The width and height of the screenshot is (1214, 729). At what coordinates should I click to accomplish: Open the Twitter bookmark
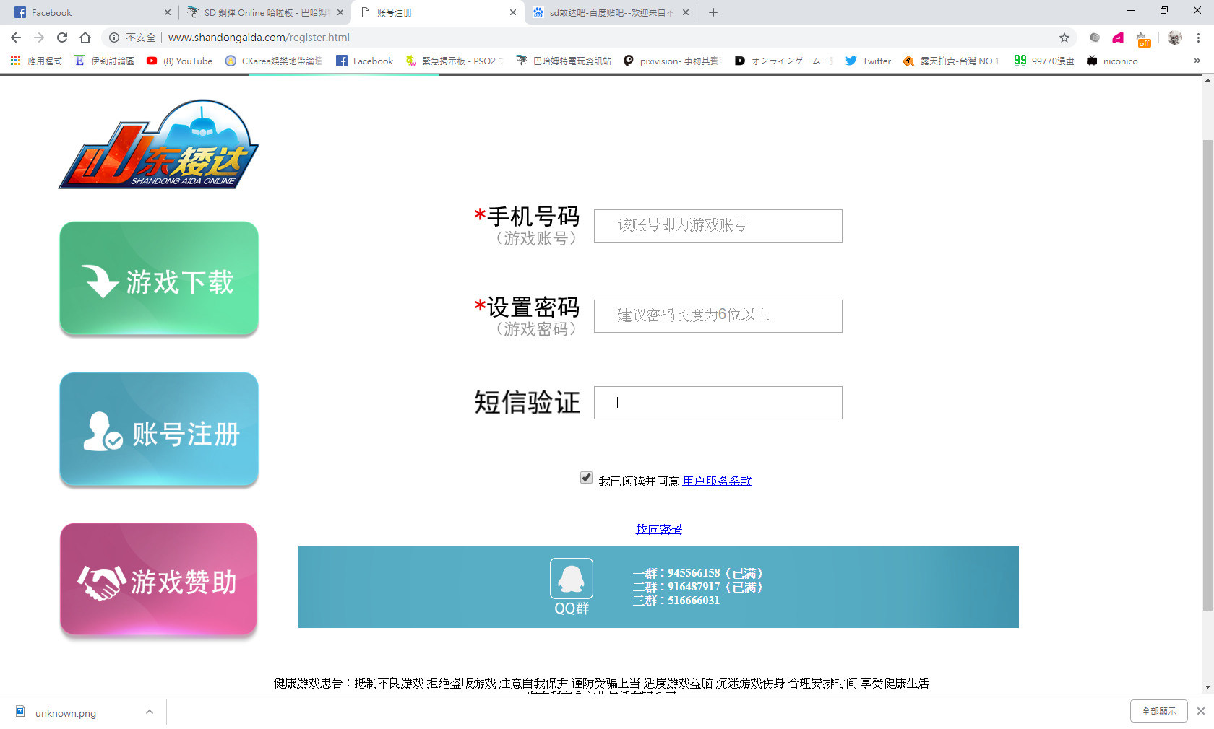click(868, 61)
